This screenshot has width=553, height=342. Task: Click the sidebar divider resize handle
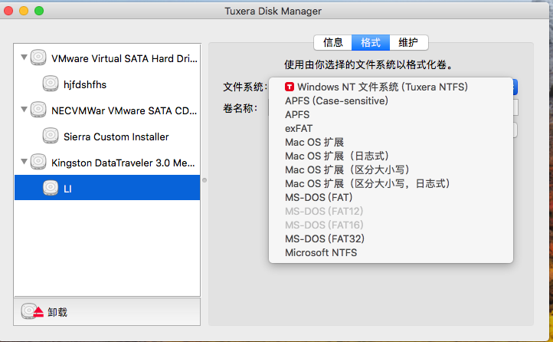pos(204,181)
